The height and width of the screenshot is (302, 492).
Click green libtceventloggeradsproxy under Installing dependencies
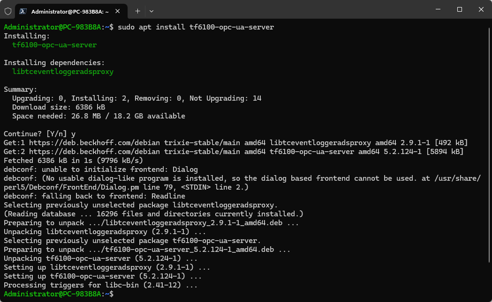pos(63,72)
